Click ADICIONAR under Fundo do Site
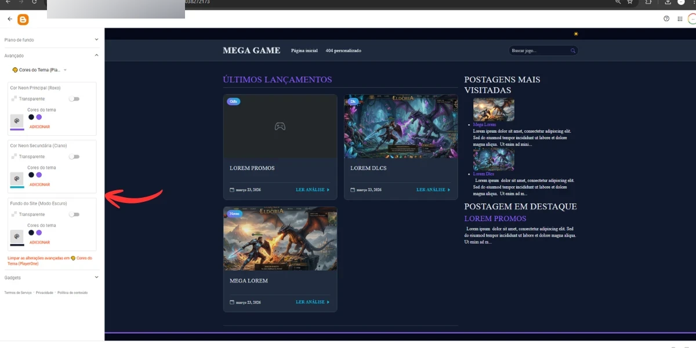 coord(39,242)
